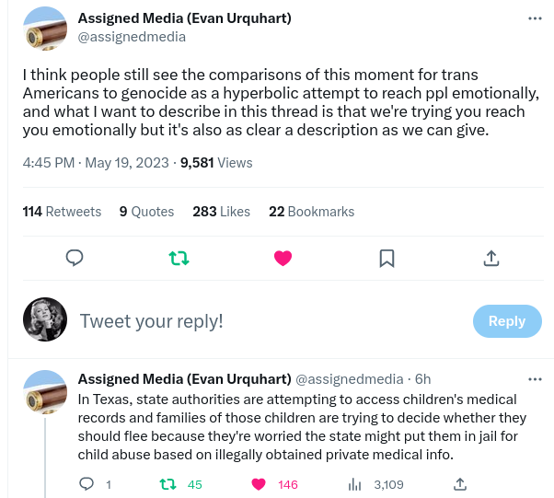
Task: Unlike the main tweet heart icon
Action: pos(283,259)
